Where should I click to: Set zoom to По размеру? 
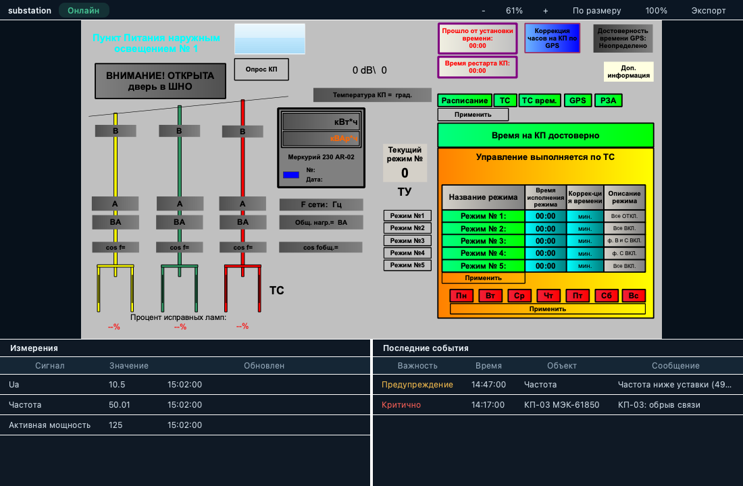[596, 10]
